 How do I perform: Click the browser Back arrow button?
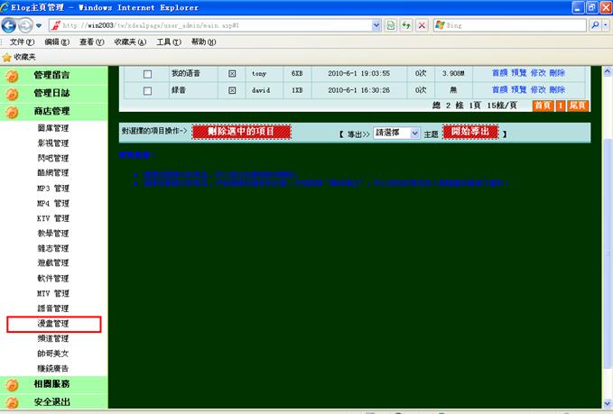pyautogui.click(x=11, y=25)
